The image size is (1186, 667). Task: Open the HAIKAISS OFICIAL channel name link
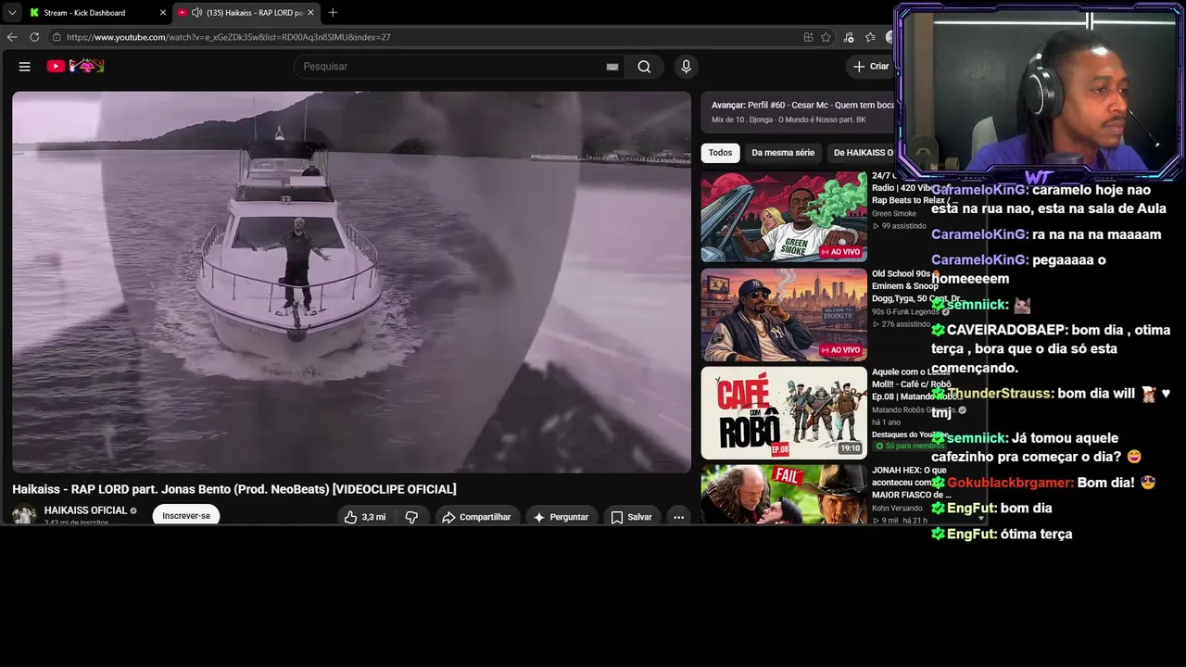click(85, 510)
